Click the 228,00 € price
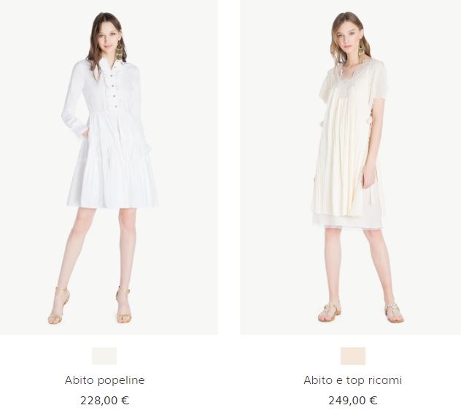This screenshot has width=461, height=416. click(x=104, y=401)
